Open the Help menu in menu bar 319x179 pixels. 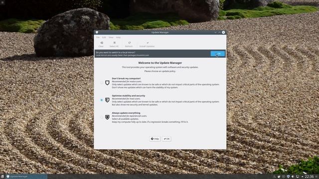tap(118, 37)
